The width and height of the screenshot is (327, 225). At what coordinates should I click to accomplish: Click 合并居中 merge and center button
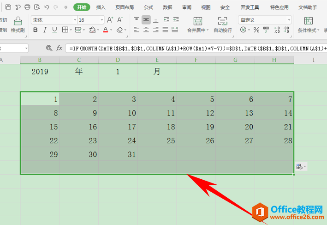pyautogui.click(x=198, y=25)
